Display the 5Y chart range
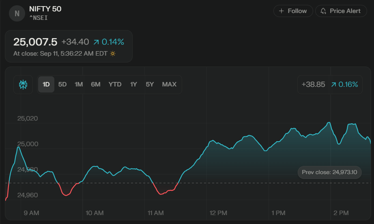 click(150, 84)
